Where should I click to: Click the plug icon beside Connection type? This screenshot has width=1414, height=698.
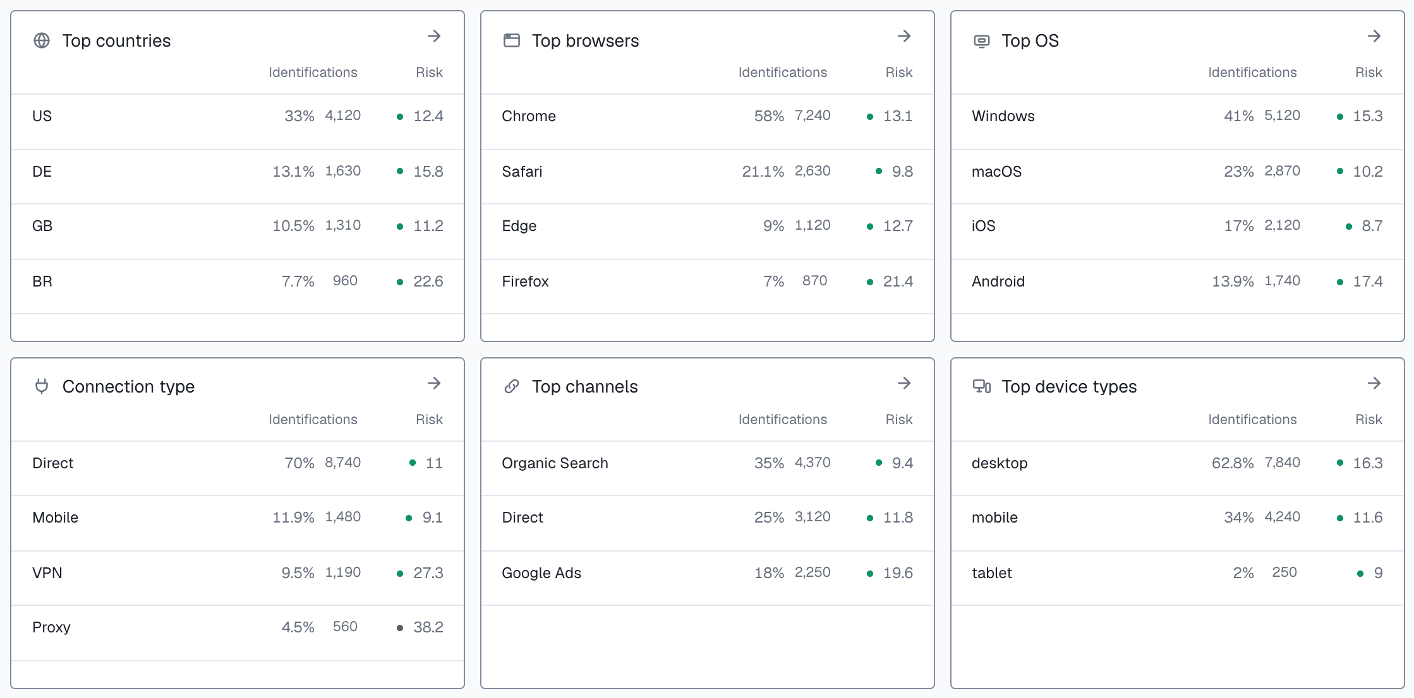pyautogui.click(x=42, y=386)
